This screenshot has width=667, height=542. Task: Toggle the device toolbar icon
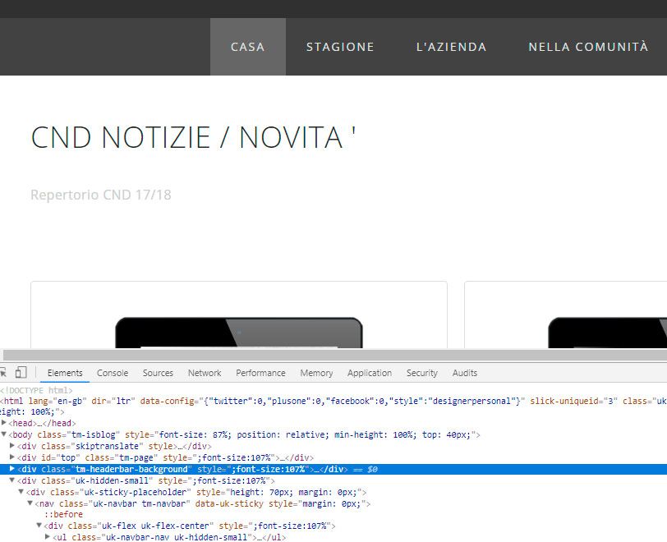pos(21,373)
